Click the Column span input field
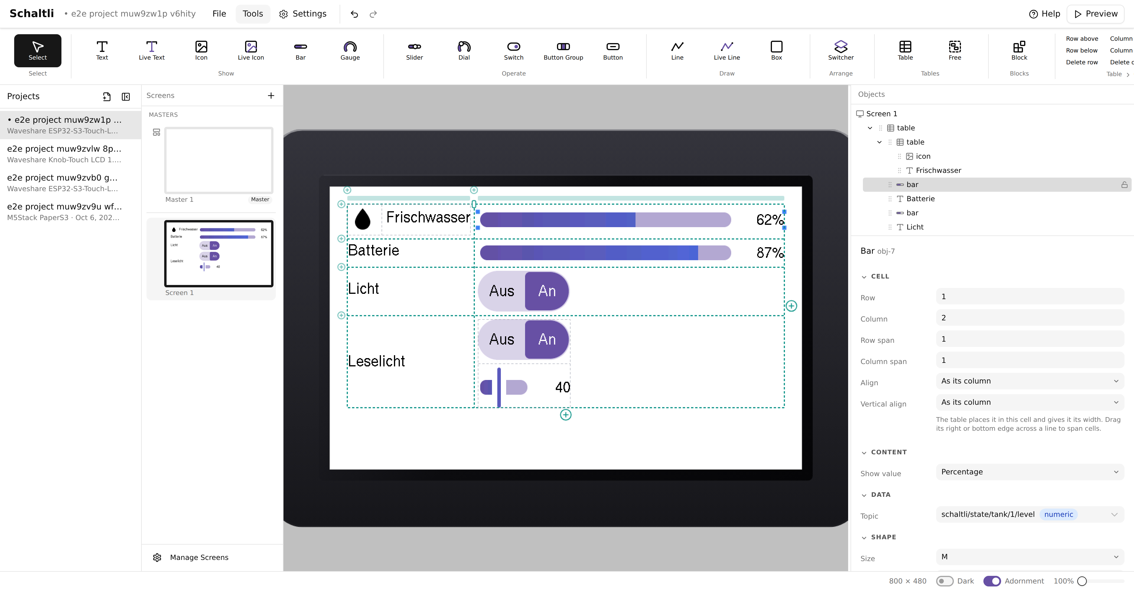1134x590 pixels. click(x=1030, y=360)
